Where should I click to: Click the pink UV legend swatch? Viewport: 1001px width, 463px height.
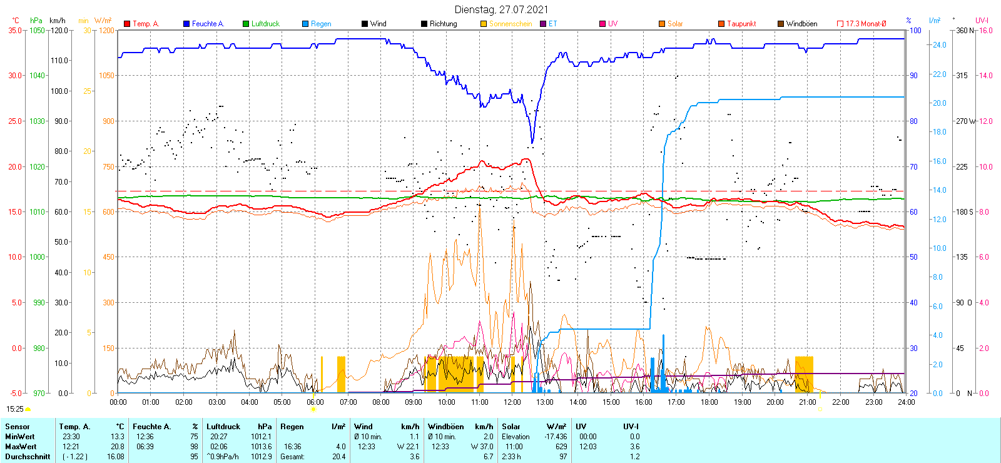pyautogui.click(x=602, y=24)
